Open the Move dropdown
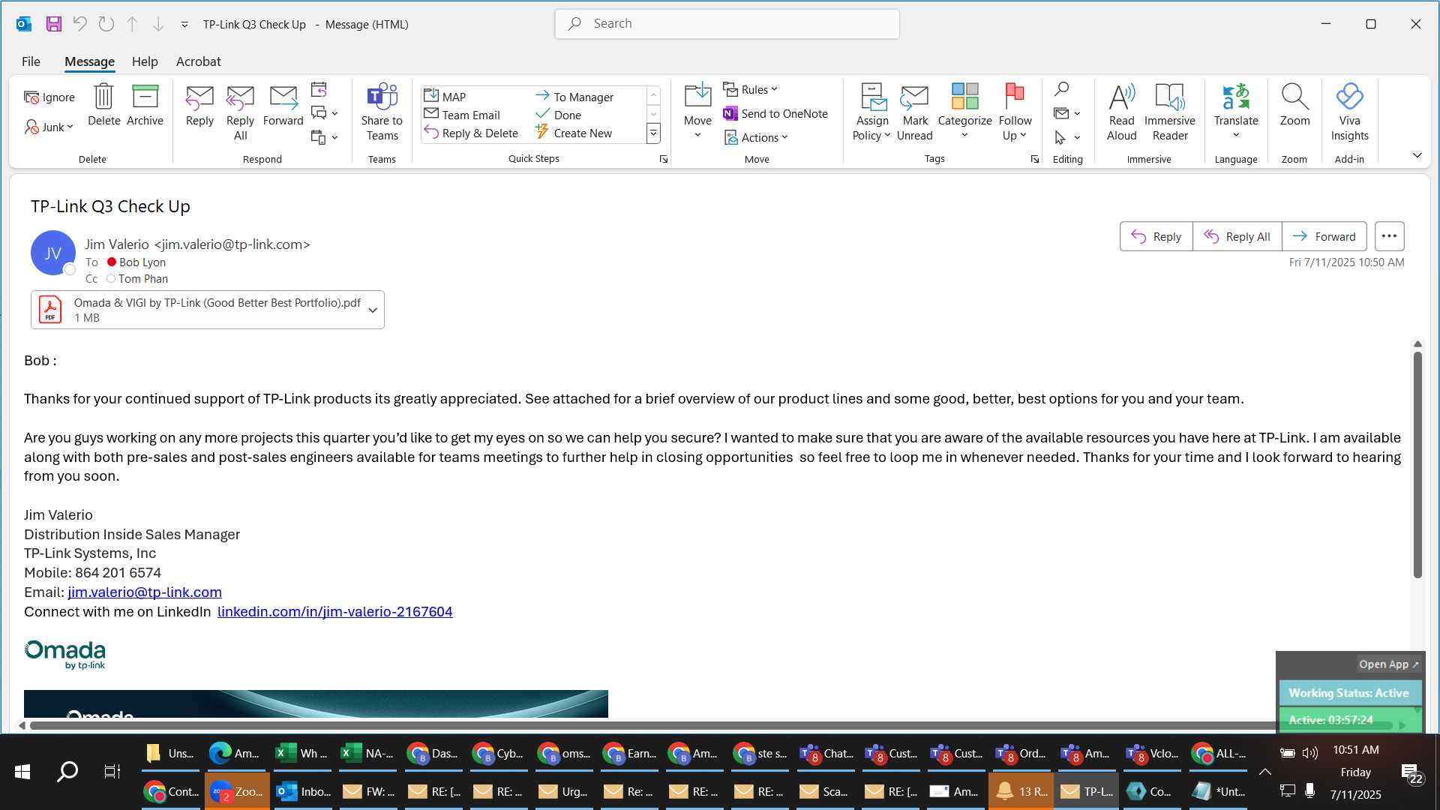The image size is (1440, 810). [x=697, y=112]
